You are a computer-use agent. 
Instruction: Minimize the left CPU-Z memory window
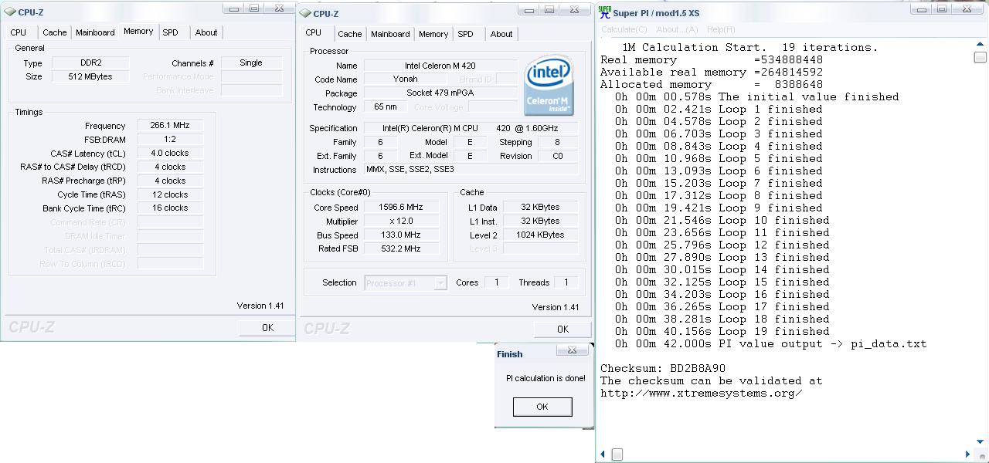click(233, 8)
